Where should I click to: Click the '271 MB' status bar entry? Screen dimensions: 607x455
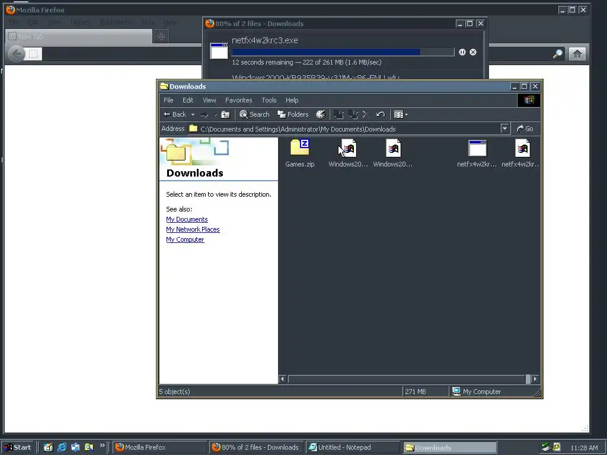point(416,392)
